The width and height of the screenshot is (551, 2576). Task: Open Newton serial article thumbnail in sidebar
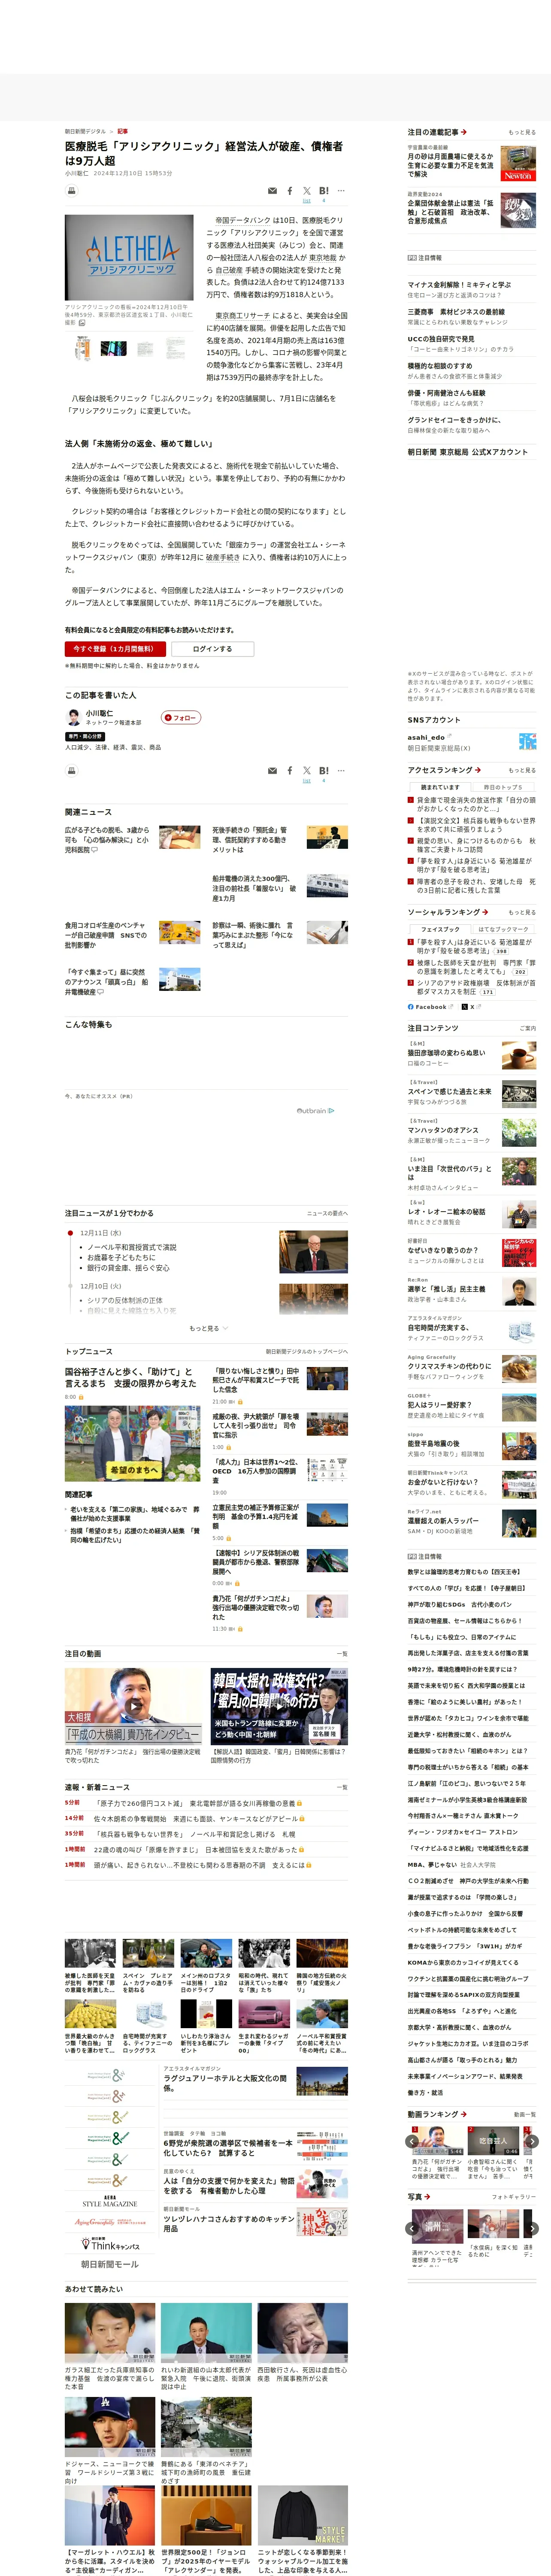pos(518,164)
